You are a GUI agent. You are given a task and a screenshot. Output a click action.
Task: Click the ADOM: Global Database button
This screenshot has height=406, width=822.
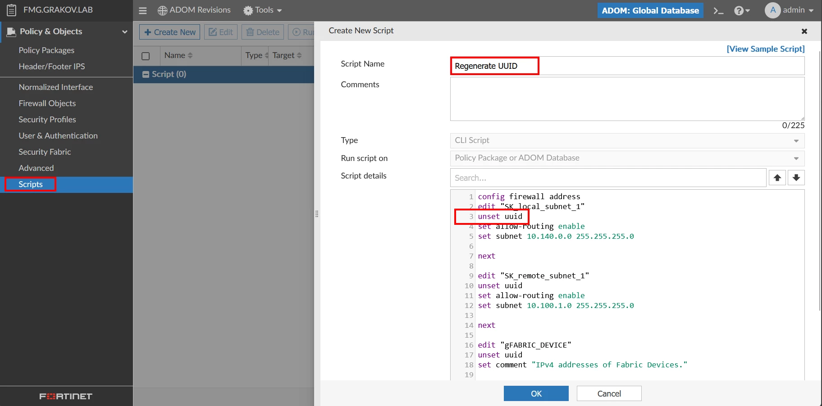pyautogui.click(x=650, y=10)
